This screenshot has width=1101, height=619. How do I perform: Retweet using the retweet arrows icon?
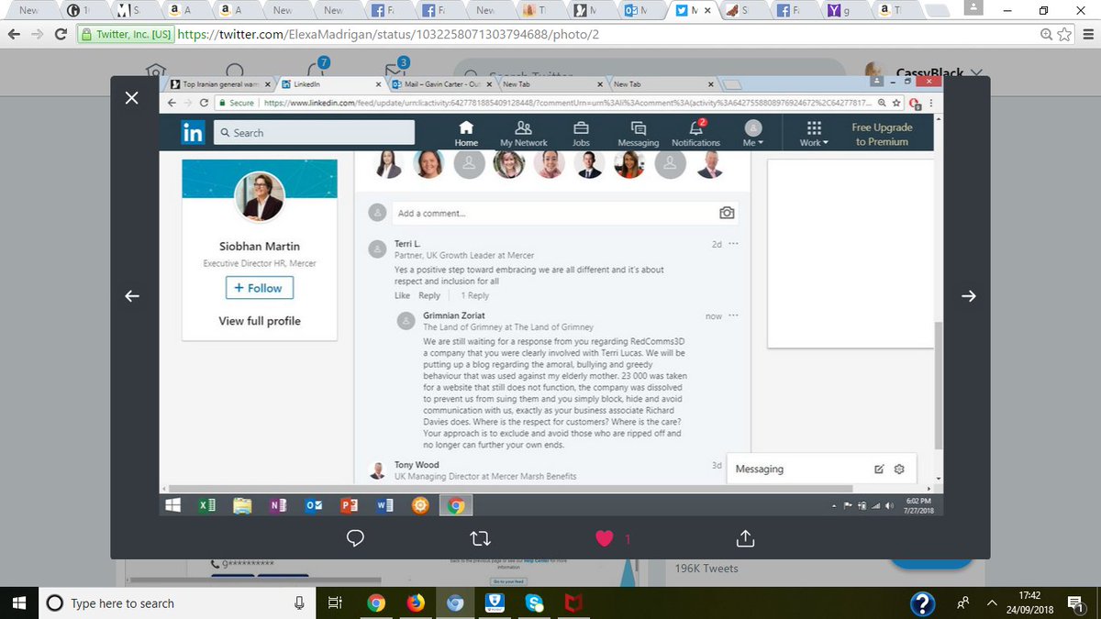click(x=480, y=538)
